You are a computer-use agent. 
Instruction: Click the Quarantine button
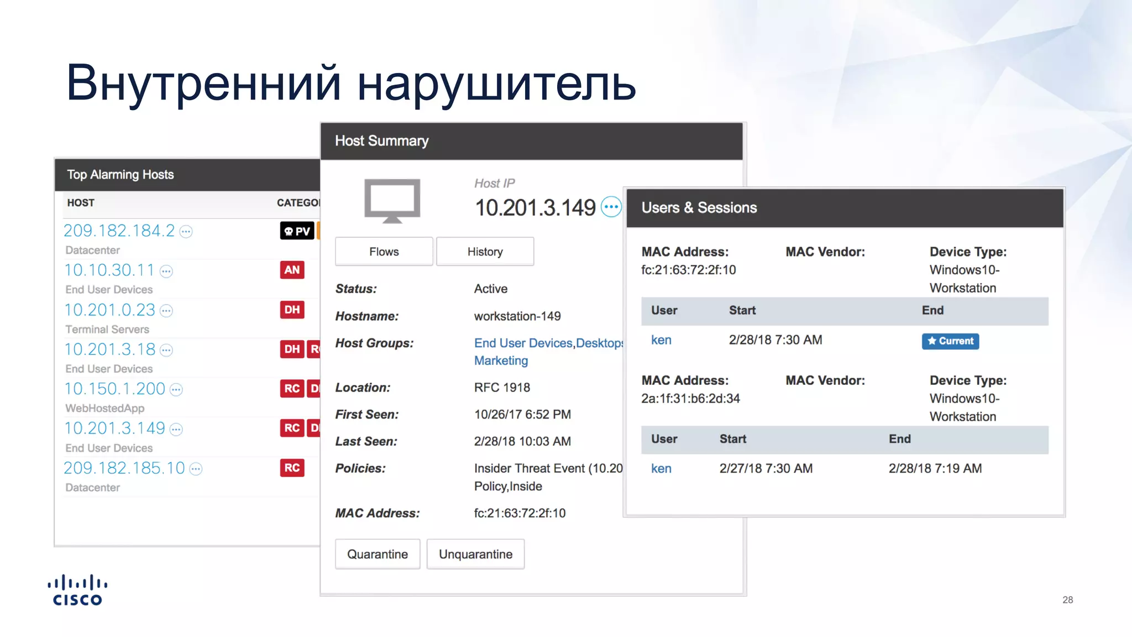click(x=378, y=554)
